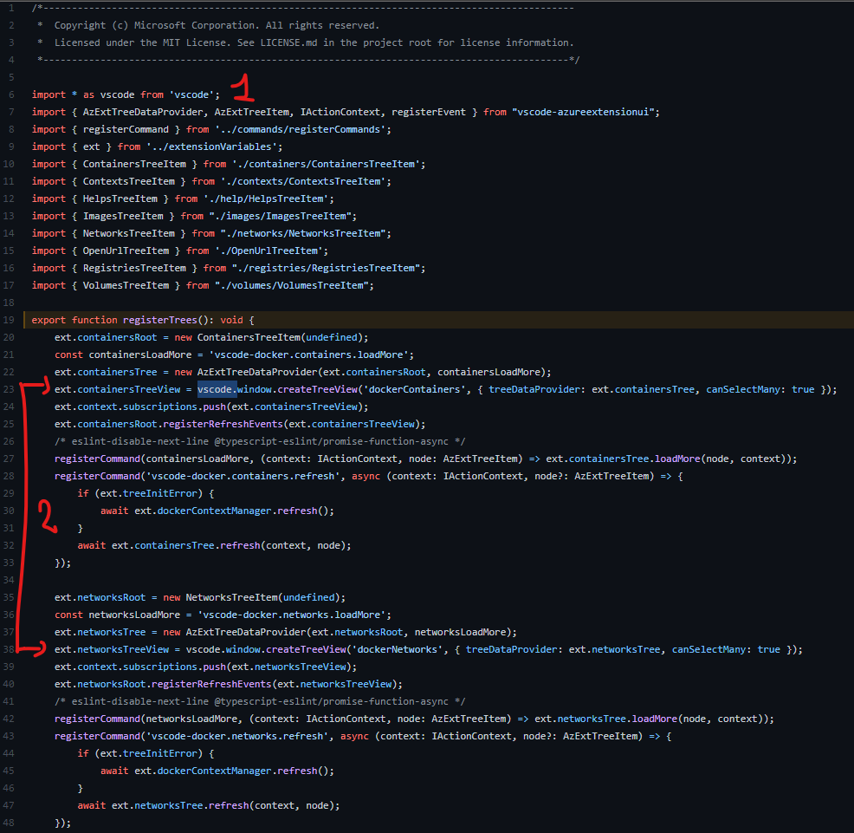Click 'dockerContainers' string literal
Screen dimensions: 854x833
(414, 389)
